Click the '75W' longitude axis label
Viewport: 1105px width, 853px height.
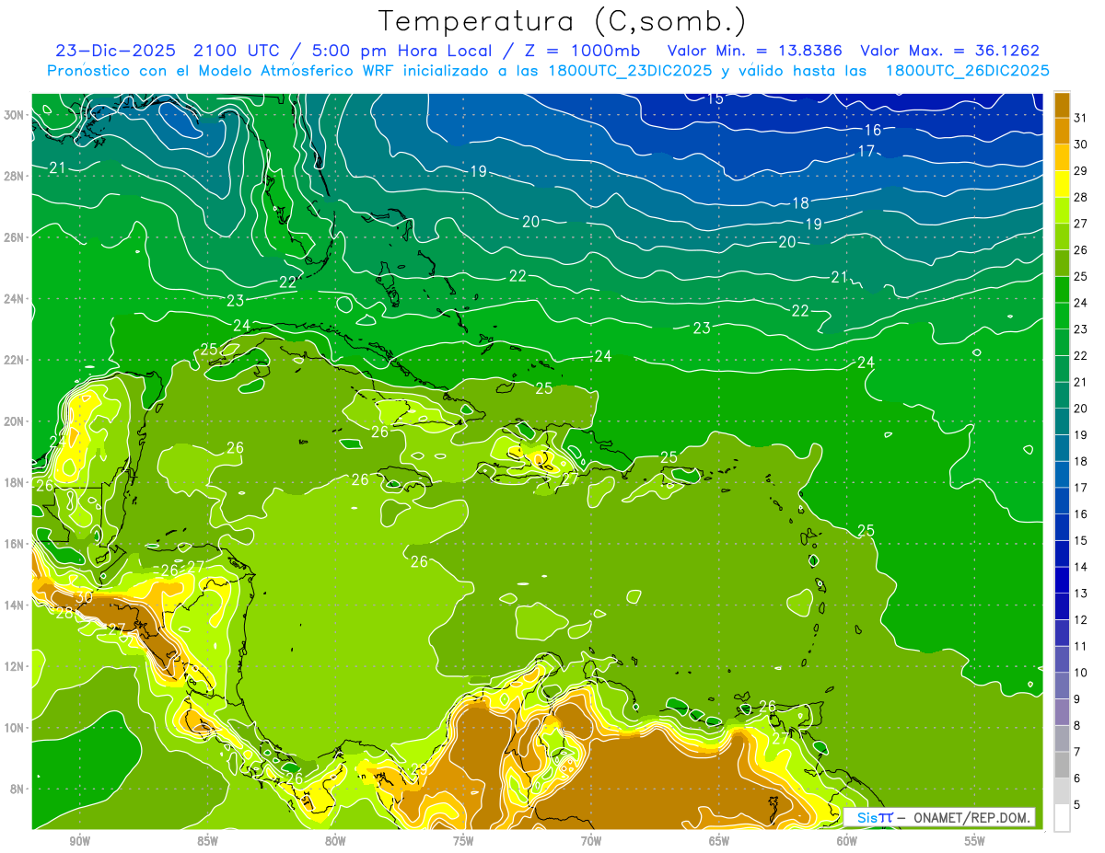[x=463, y=841]
